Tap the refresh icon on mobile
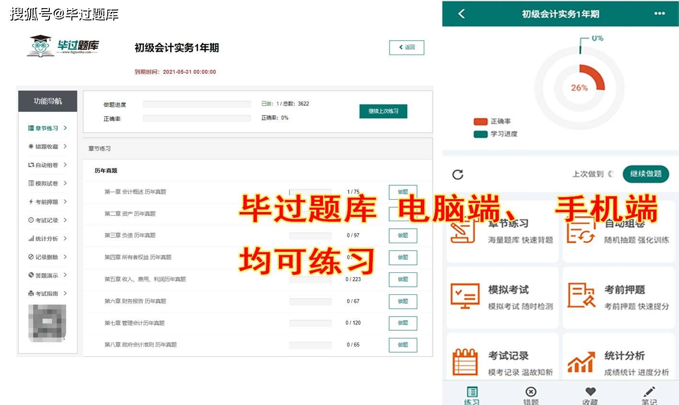Viewport: 679px width, 405px height. click(x=458, y=174)
